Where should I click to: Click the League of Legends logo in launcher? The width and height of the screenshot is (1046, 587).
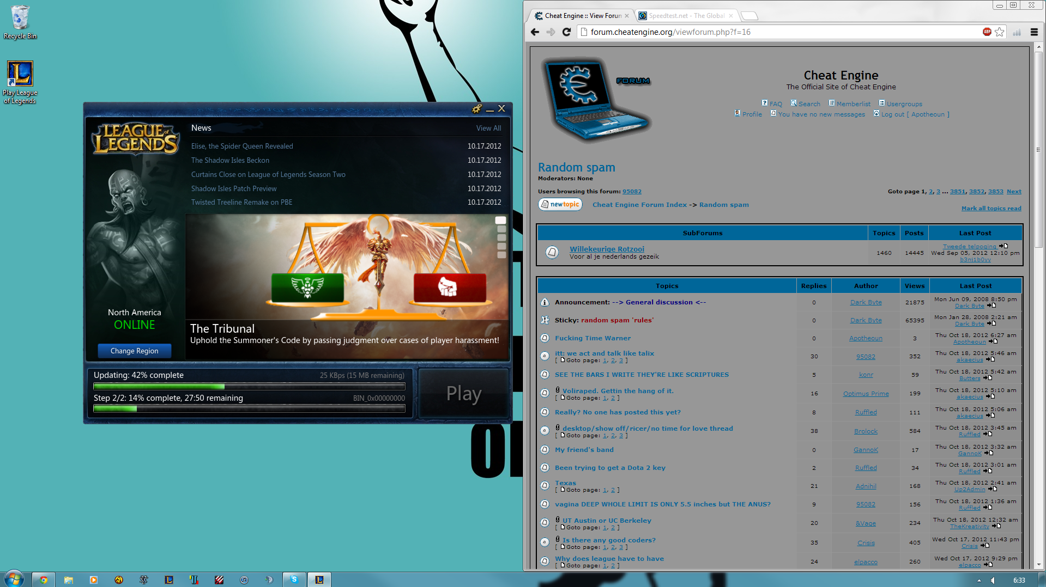135,139
